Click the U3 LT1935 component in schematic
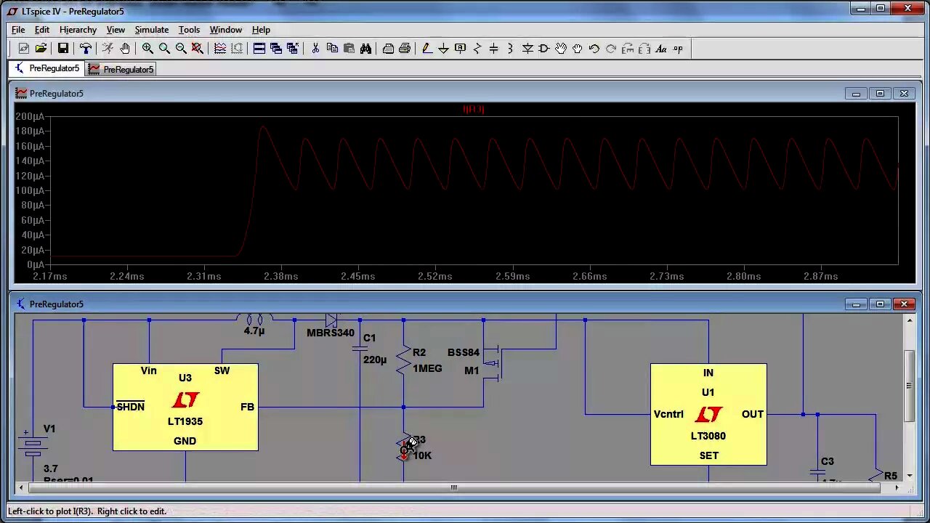Image resolution: width=930 pixels, height=523 pixels. 185,407
